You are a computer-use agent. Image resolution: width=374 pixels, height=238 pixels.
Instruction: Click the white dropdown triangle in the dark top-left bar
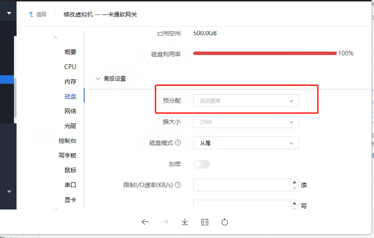pos(9,13)
